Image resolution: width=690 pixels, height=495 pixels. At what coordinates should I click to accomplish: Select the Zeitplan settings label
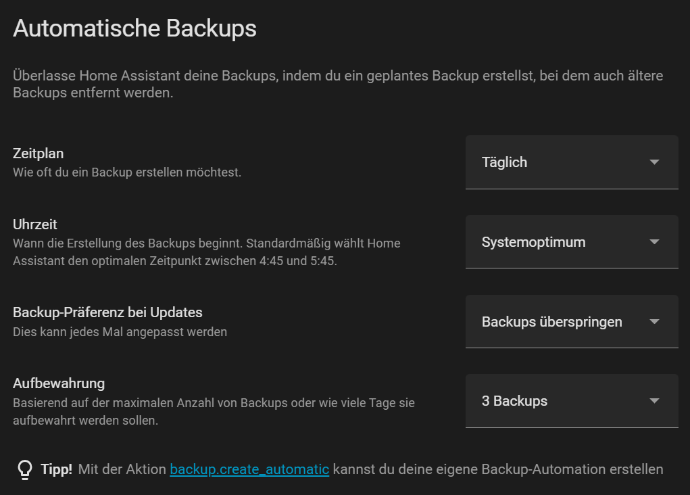tap(39, 154)
